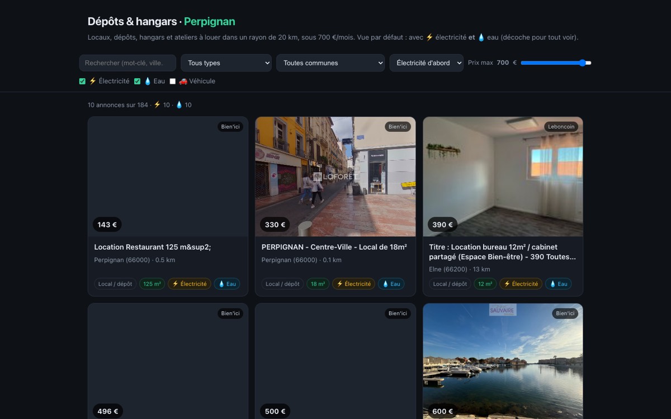Click Local / dépôt tag on Centre-Ville listing
The height and width of the screenshot is (419, 671).
tap(283, 284)
